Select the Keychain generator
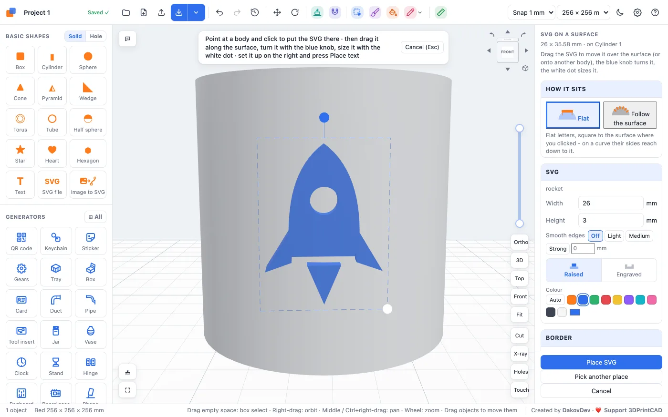Viewport: 668px width, 417px height. pyautogui.click(x=56, y=241)
